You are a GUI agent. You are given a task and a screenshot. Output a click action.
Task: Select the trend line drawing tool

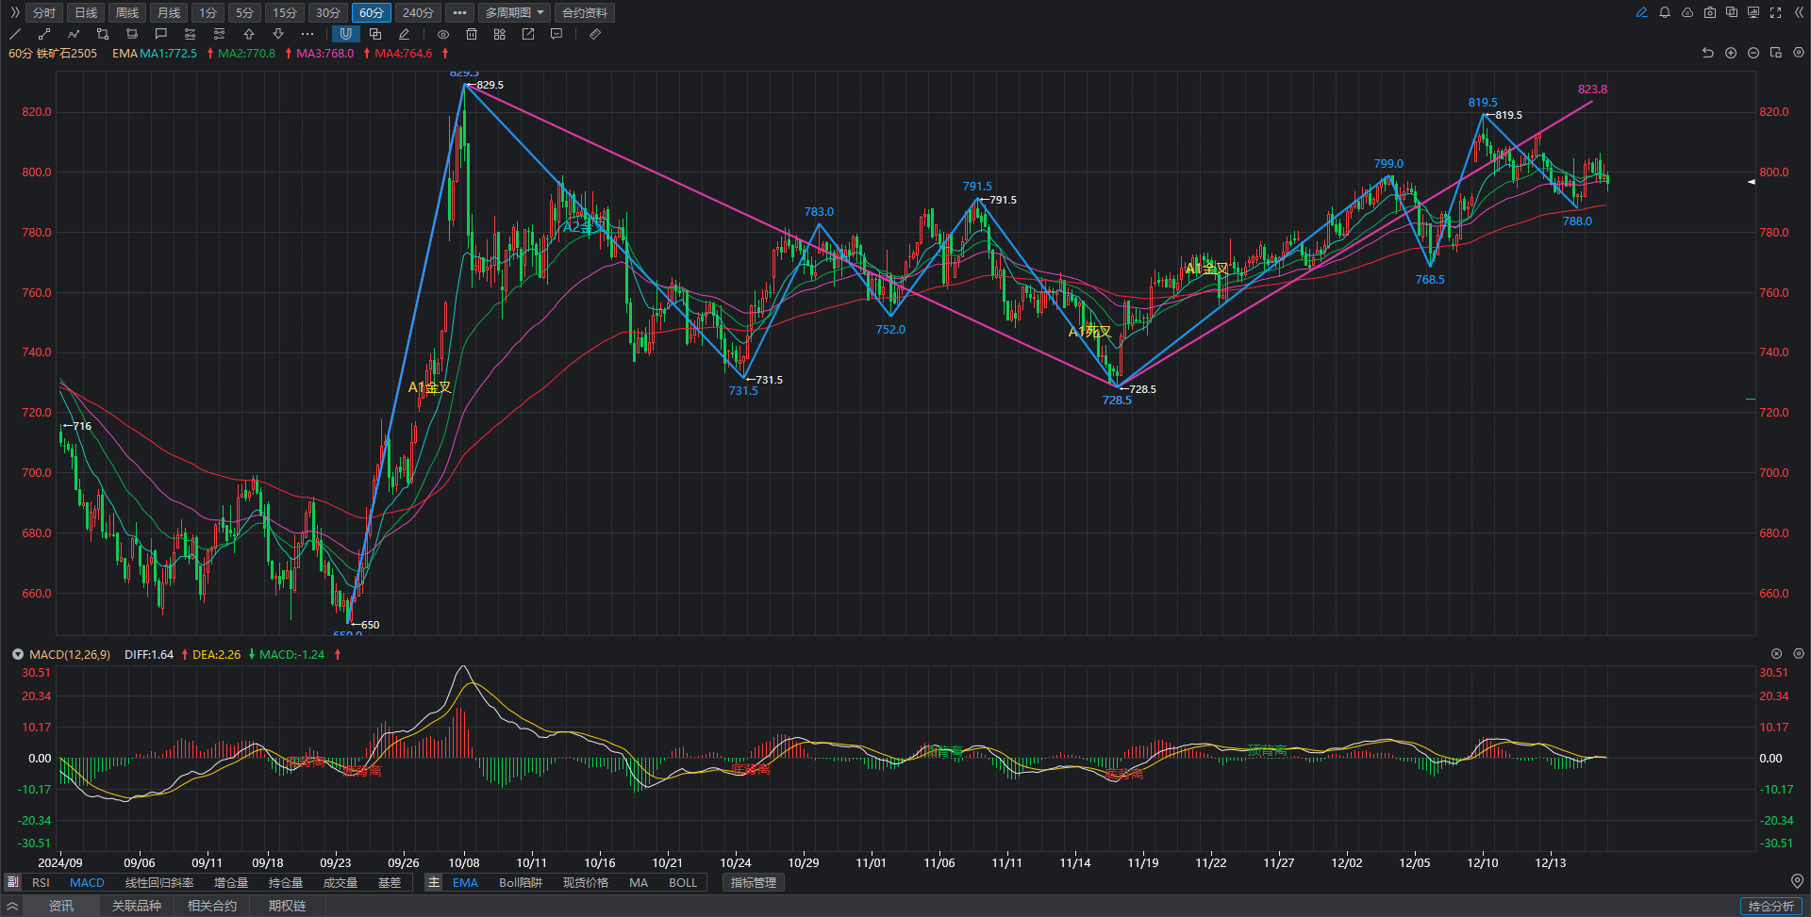pyautogui.click(x=15, y=34)
